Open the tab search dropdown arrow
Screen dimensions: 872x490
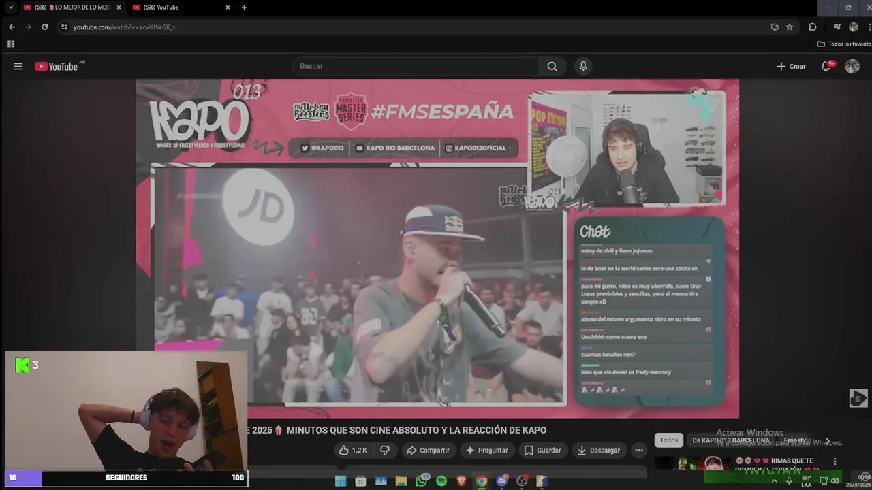pyautogui.click(x=10, y=7)
